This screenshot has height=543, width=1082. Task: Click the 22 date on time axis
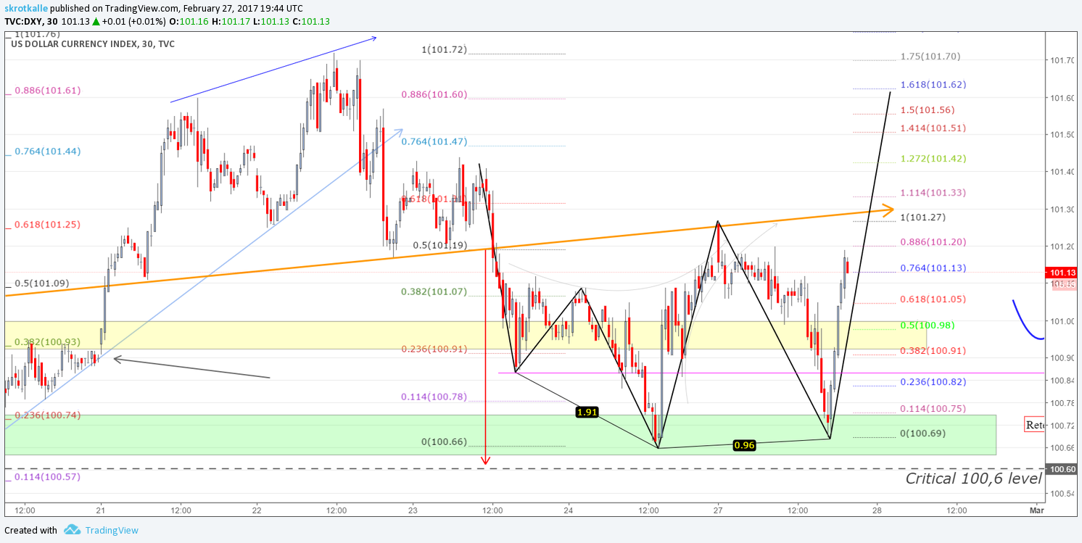(x=257, y=510)
